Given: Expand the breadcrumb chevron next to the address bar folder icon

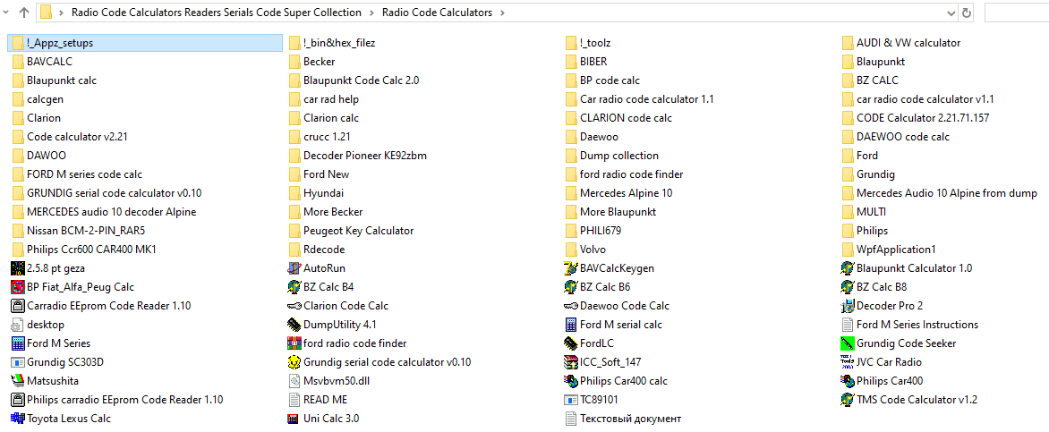Looking at the screenshot, I should click(62, 12).
